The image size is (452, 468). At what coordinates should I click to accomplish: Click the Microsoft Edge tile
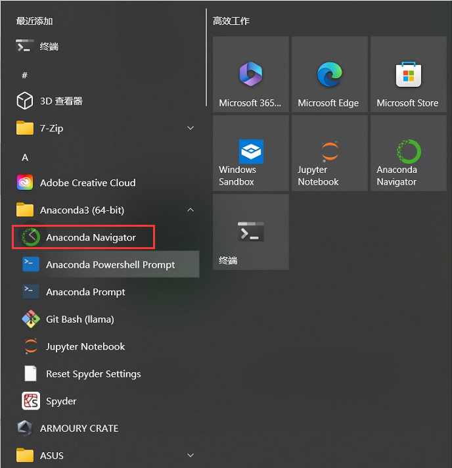pyautogui.click(x=329, y=75)
